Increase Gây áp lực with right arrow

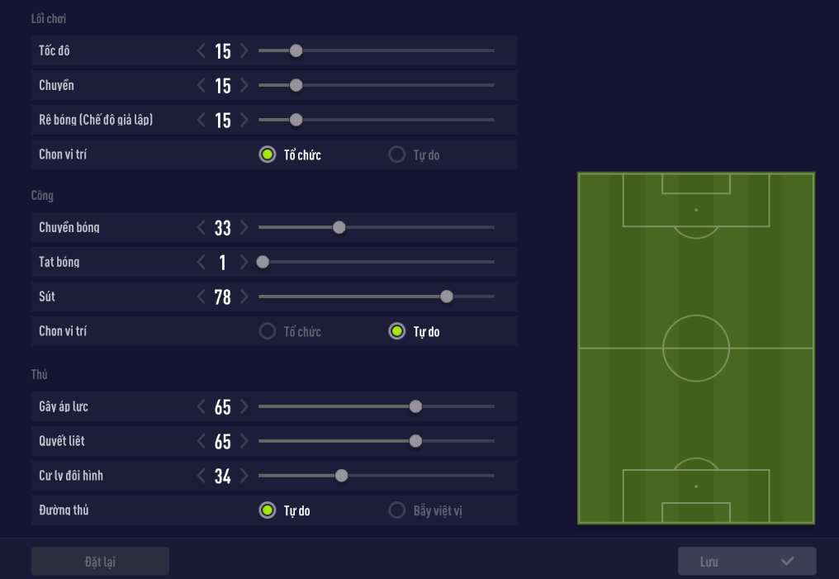point(244,407)
